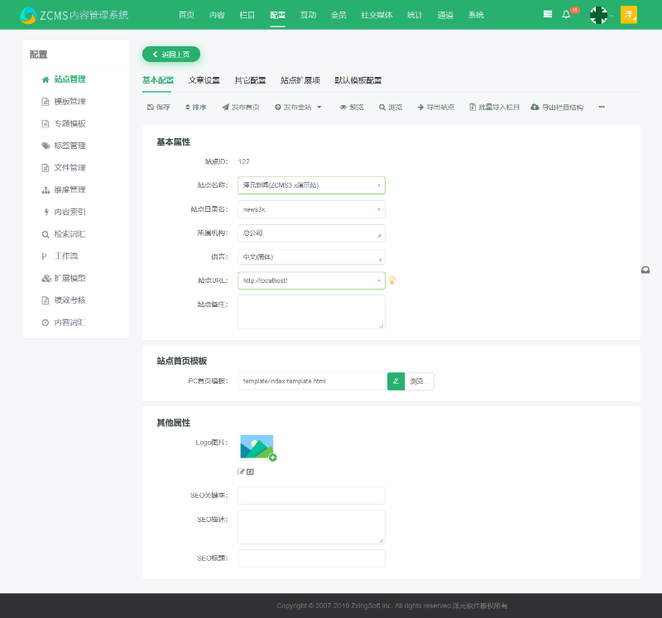Expand the 发布全站 dropdown arrow
Image resolution: width=662 pixels, height=618 pixels.
click(319, 108)
